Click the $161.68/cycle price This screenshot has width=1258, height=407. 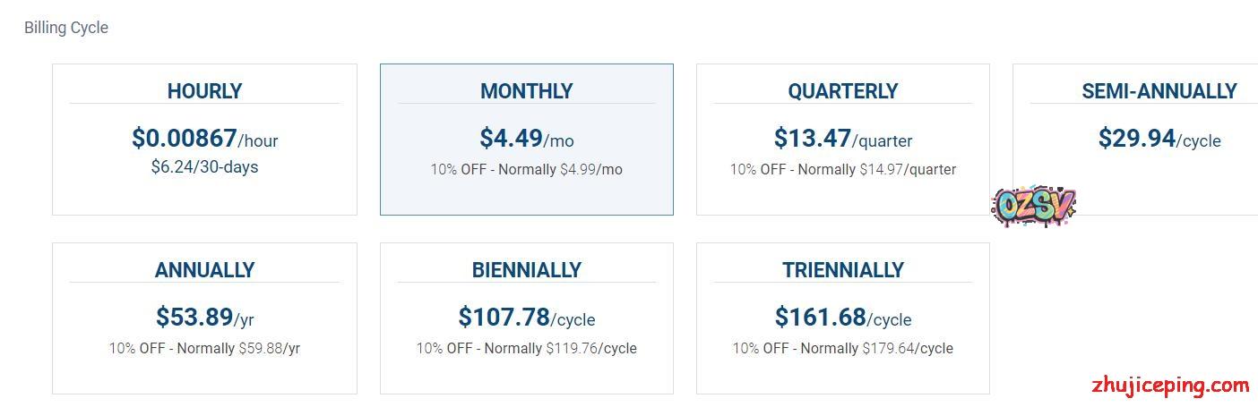point(842,318)
